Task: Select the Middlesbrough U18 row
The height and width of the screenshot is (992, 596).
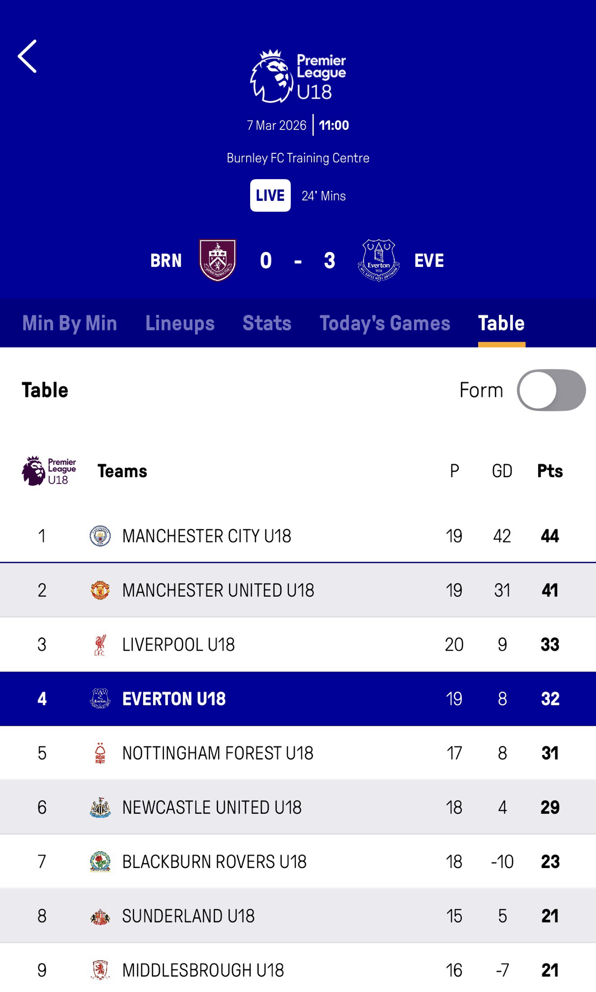Action: coord(297,970)
